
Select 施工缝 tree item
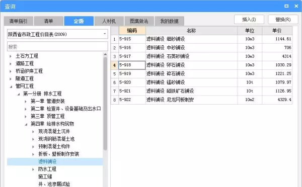tap(45, 176)
